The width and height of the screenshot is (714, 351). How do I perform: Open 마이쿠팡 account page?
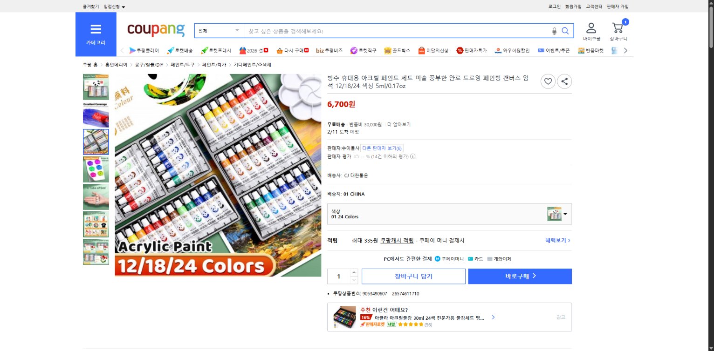pos(591,29)
